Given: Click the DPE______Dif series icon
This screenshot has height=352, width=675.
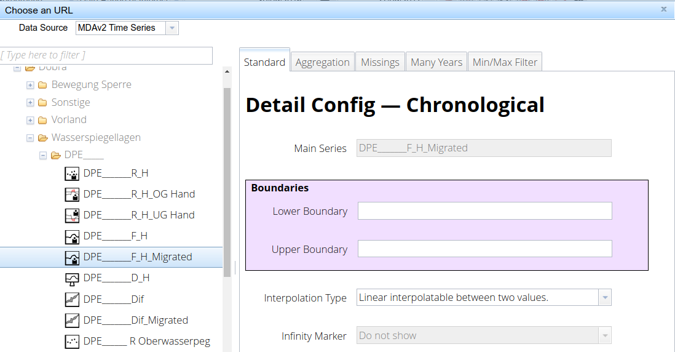Looking at the screenshot, I should (72, 300).
